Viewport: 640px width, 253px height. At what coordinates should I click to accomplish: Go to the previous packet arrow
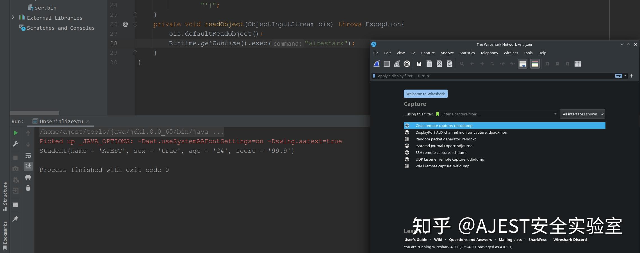pos(472,64)
